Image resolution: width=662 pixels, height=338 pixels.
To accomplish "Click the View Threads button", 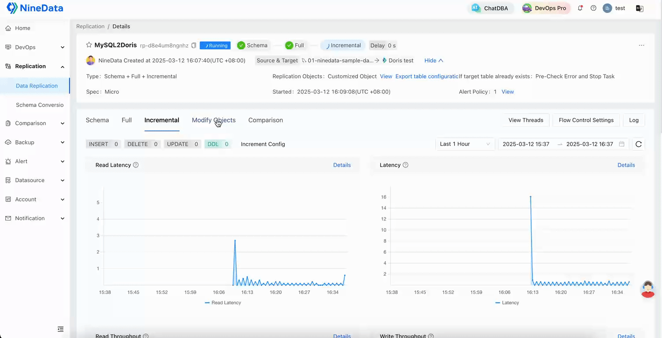I will tap(526, 120).
